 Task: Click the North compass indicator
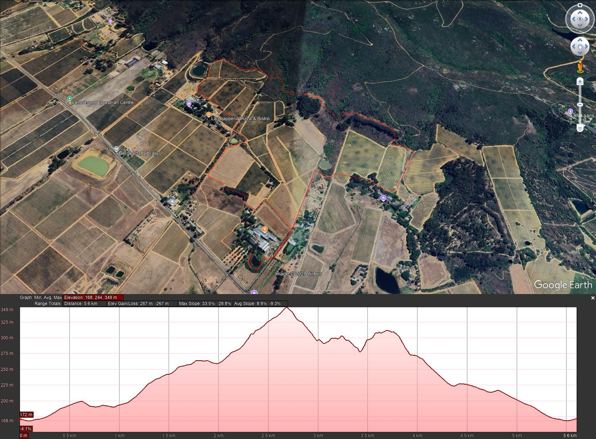(580, 5)
